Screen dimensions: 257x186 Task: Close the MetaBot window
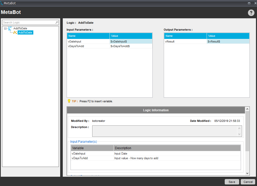pos(254,3)
